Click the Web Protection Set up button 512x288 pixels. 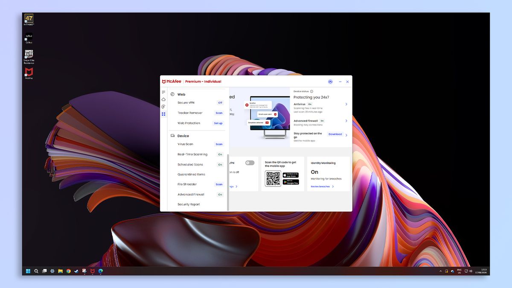pos(218,123)
